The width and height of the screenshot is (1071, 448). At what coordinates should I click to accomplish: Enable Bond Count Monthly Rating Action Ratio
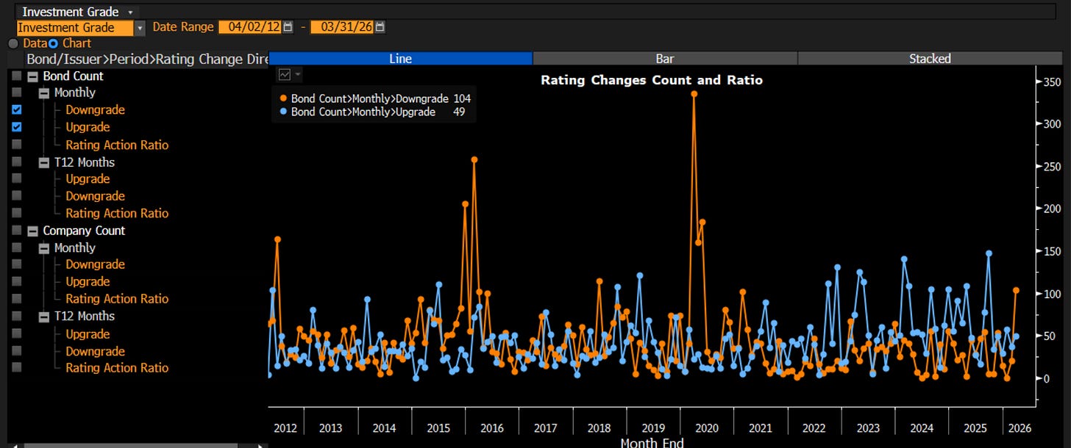click(17, 145)
